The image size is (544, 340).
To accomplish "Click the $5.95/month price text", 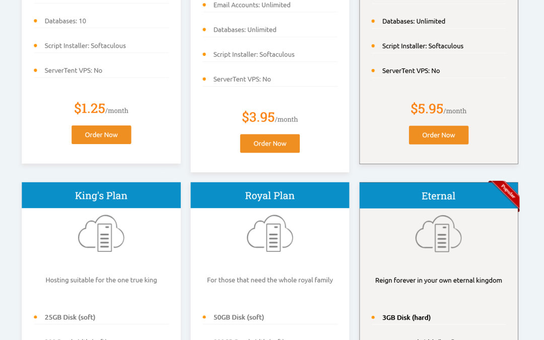I will click(439, 109).
